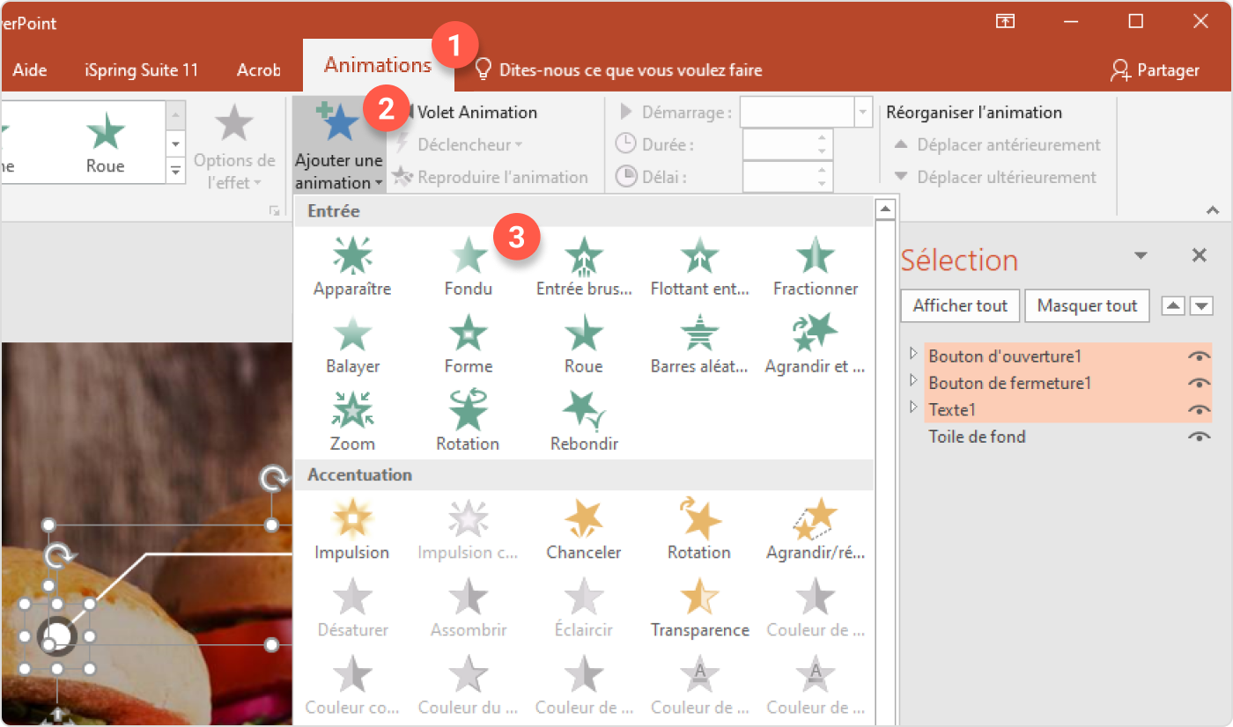This screenshot has height=727, width=1233.
Task: Click the Afficher tout button
Action: coord(960,306)
